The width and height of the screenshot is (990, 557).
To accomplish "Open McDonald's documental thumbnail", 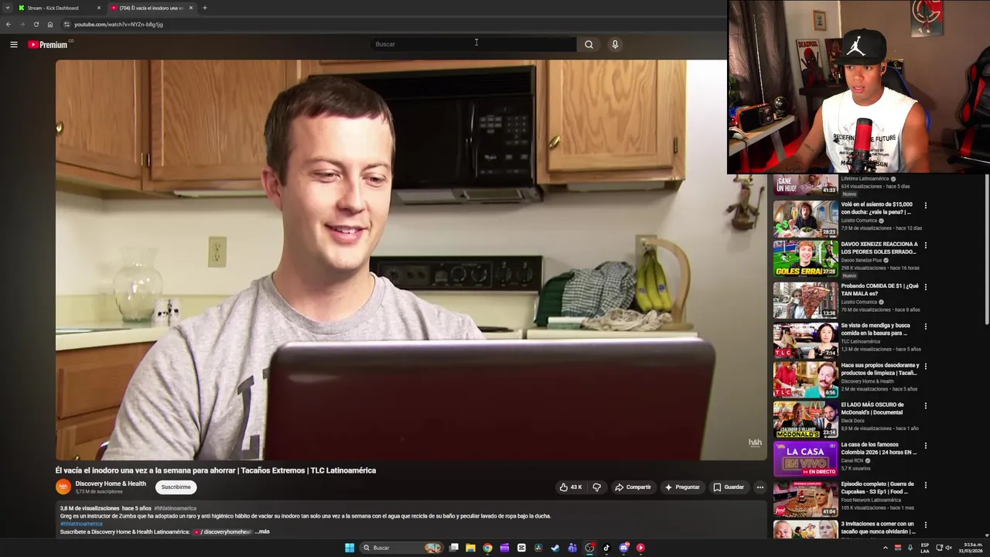I will pos(805,419).
